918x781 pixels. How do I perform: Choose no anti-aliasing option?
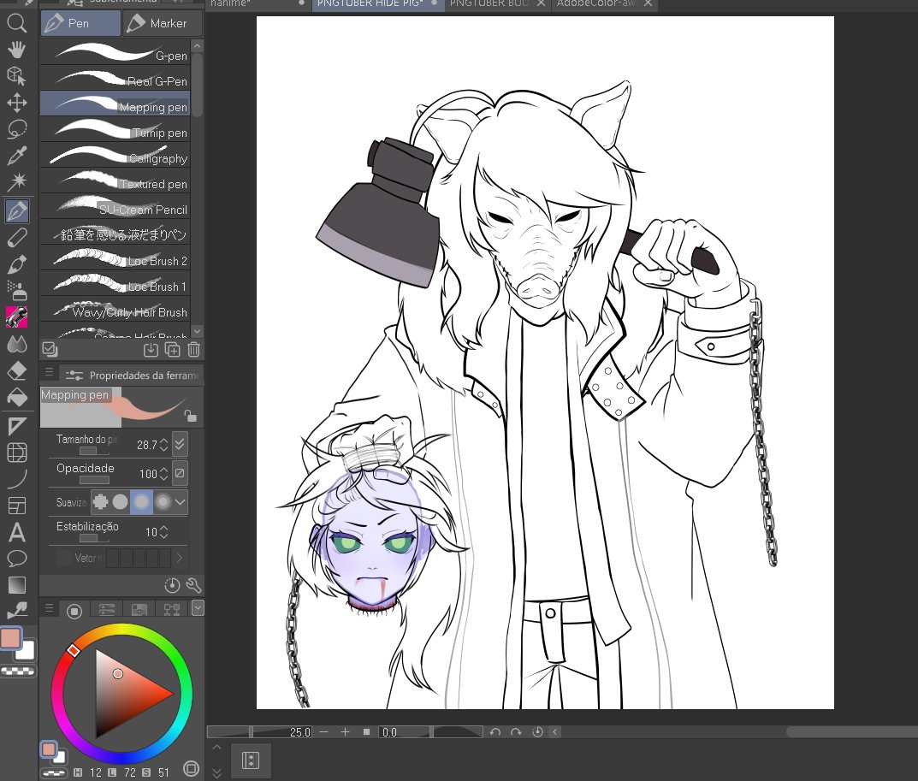click(x=101, y=502)
